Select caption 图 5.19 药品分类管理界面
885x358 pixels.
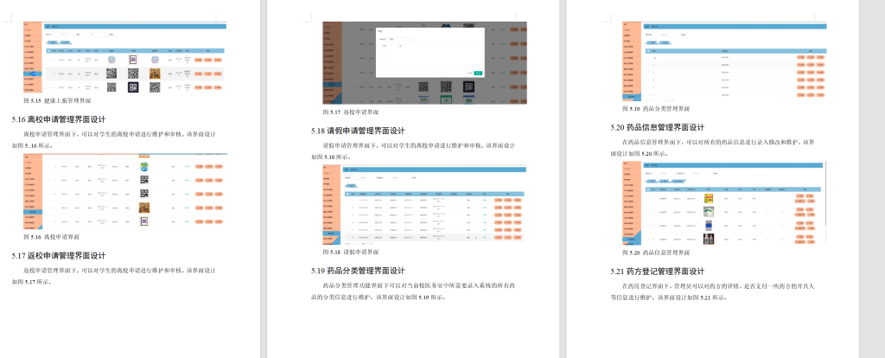tap(656, 108)
